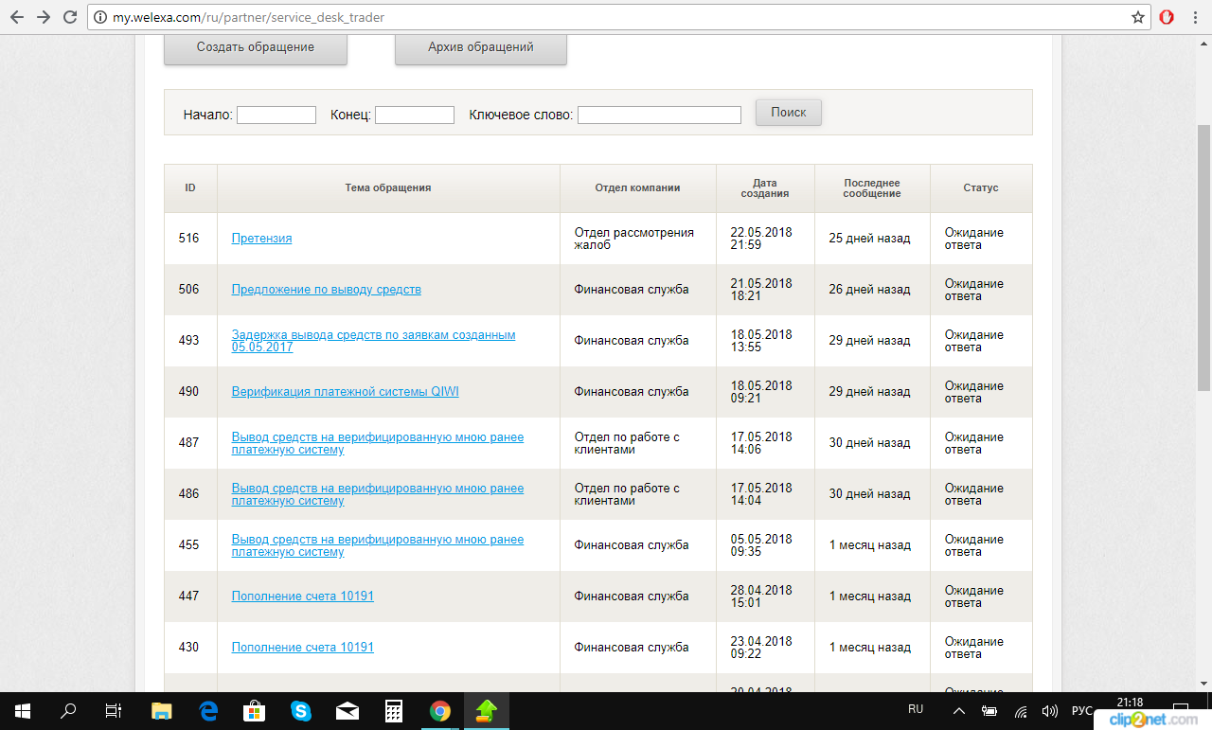This screenshot has width=1212, height=730.
Task: Bookmark page with the star icon
Action: click(x=1137, y=17)
